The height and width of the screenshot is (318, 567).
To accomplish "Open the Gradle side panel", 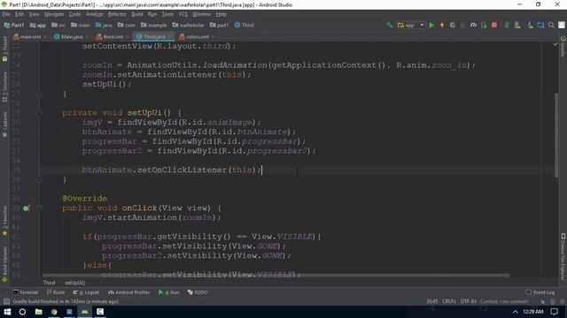I will (x=563, y=46).
